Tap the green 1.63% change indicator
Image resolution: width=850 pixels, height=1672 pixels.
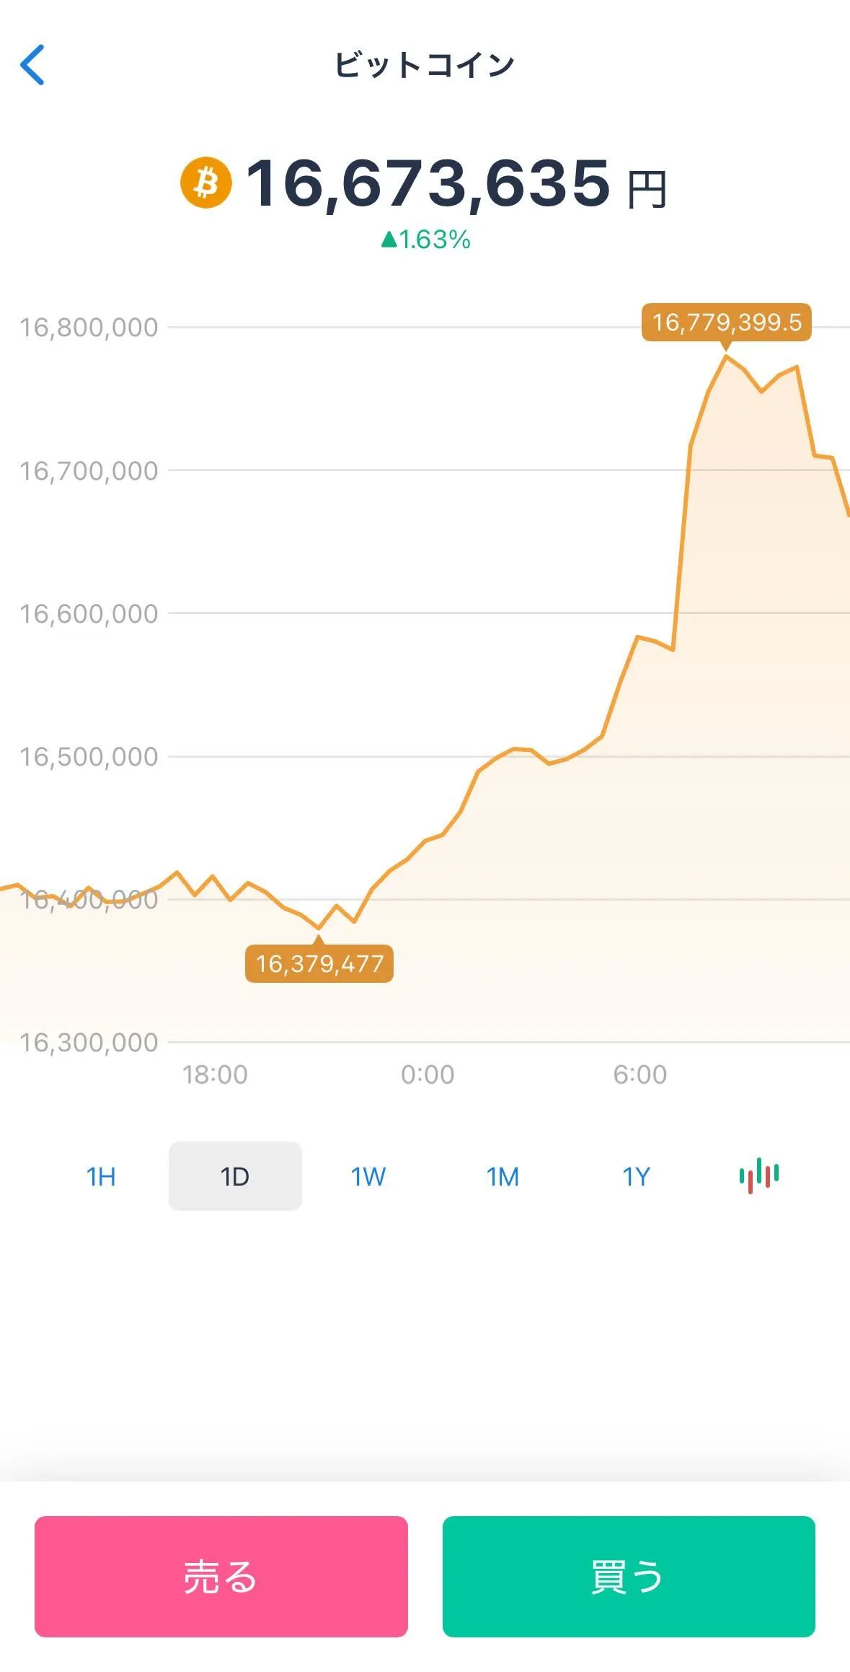click(x=426, y=240)
